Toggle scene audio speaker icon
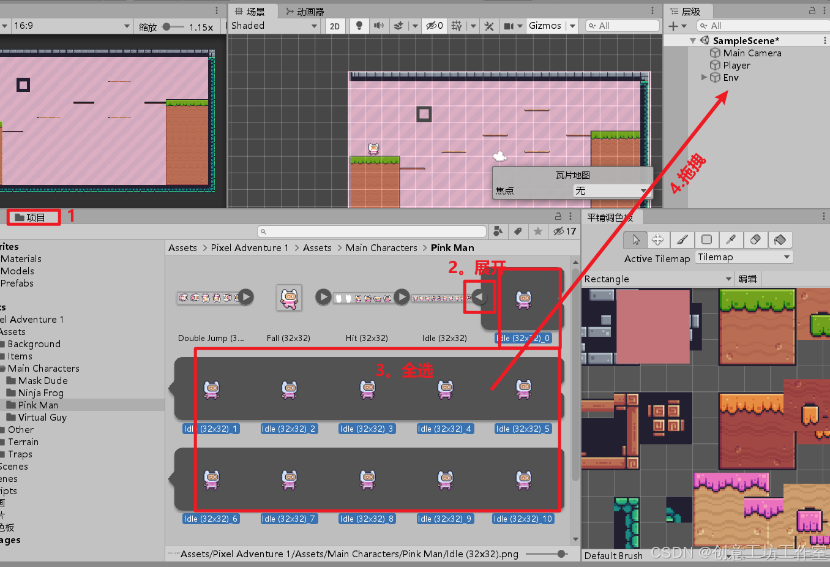This screenshot has height=567, width=830. tap(379, 26)
